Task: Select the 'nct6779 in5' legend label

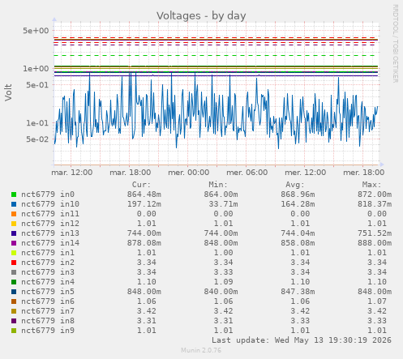Action: 48,292
